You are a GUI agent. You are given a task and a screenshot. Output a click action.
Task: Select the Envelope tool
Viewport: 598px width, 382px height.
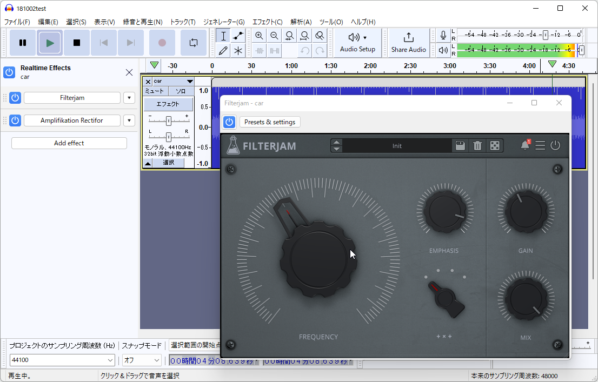(238, 36)
